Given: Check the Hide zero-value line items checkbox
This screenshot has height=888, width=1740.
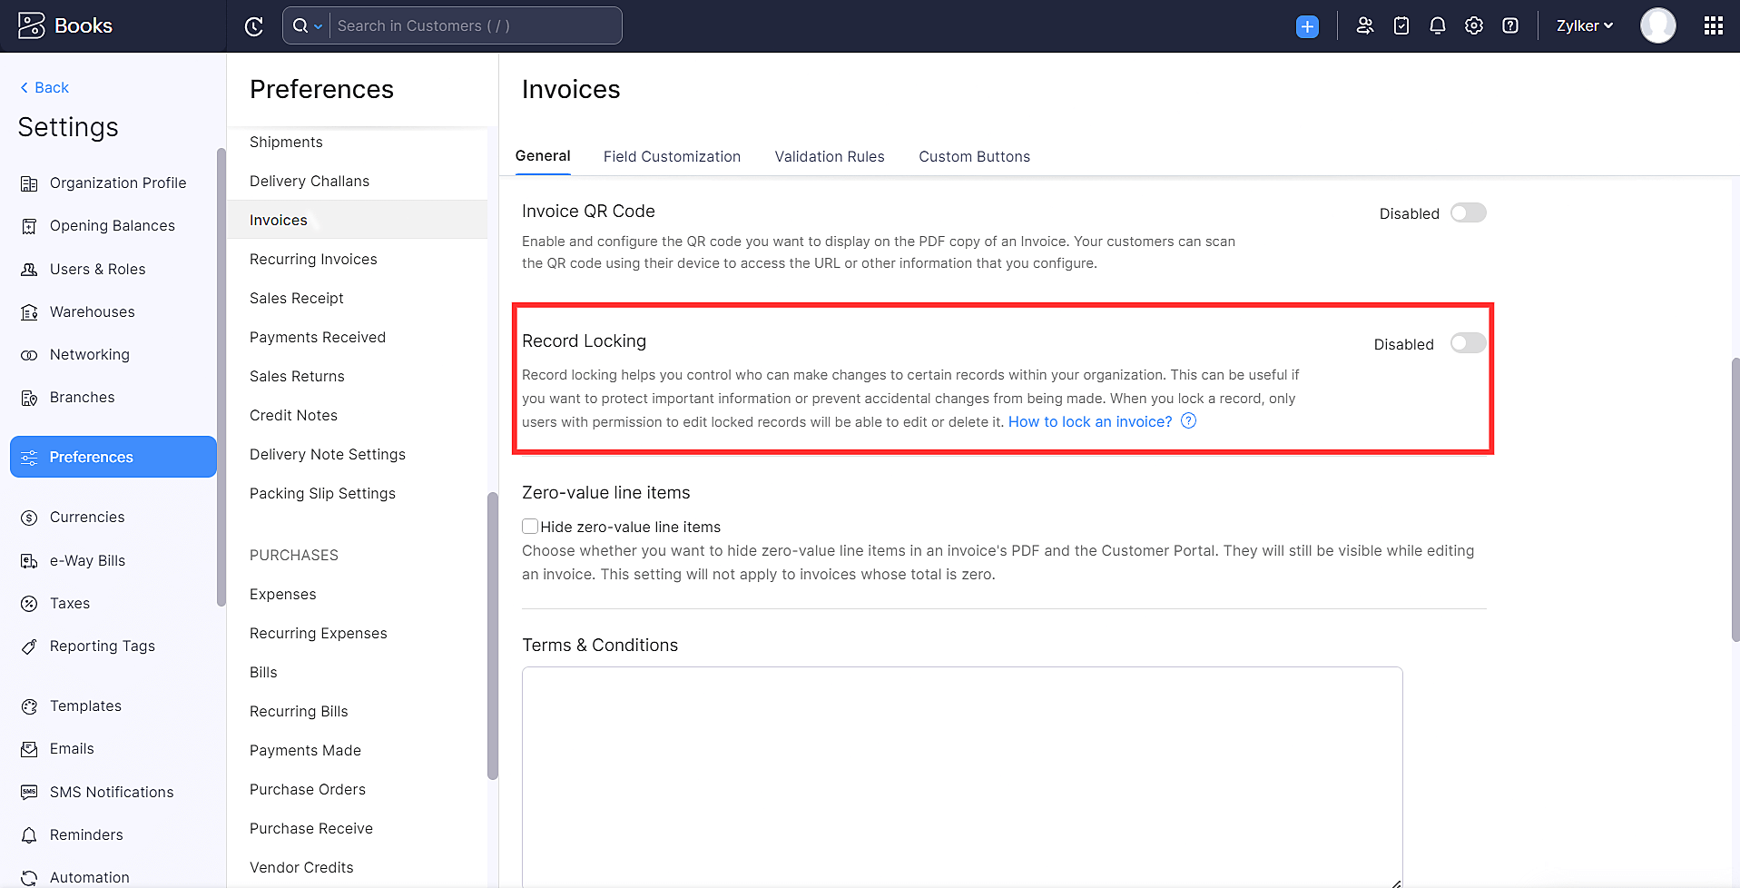Looking at the screenshot, I should point(529,526).
